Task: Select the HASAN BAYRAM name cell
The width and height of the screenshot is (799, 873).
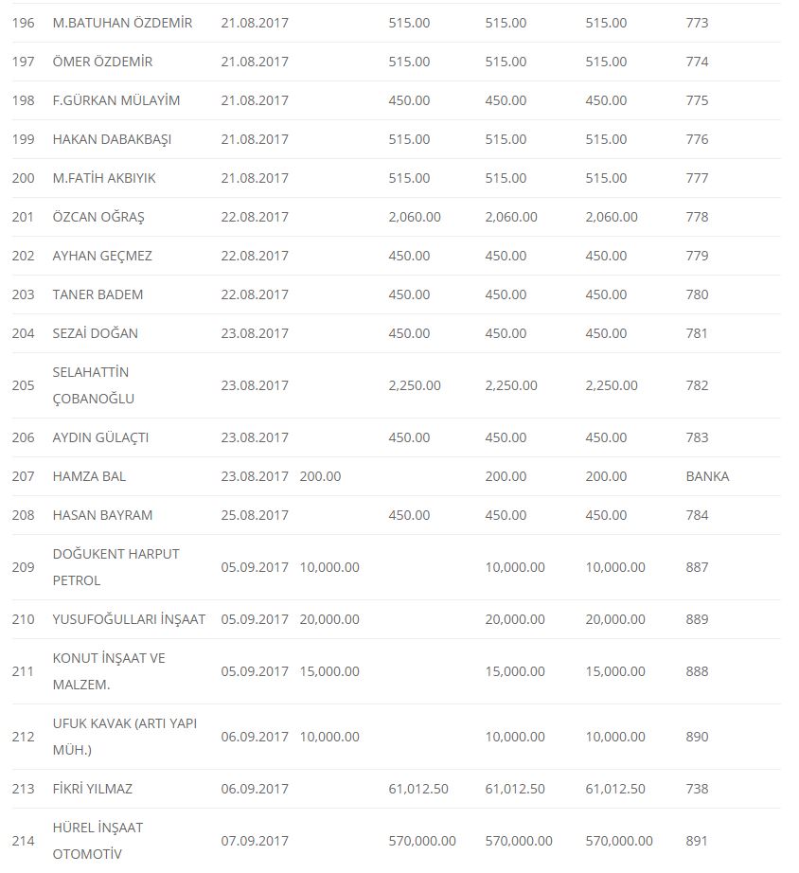Action: click(102, 515)
